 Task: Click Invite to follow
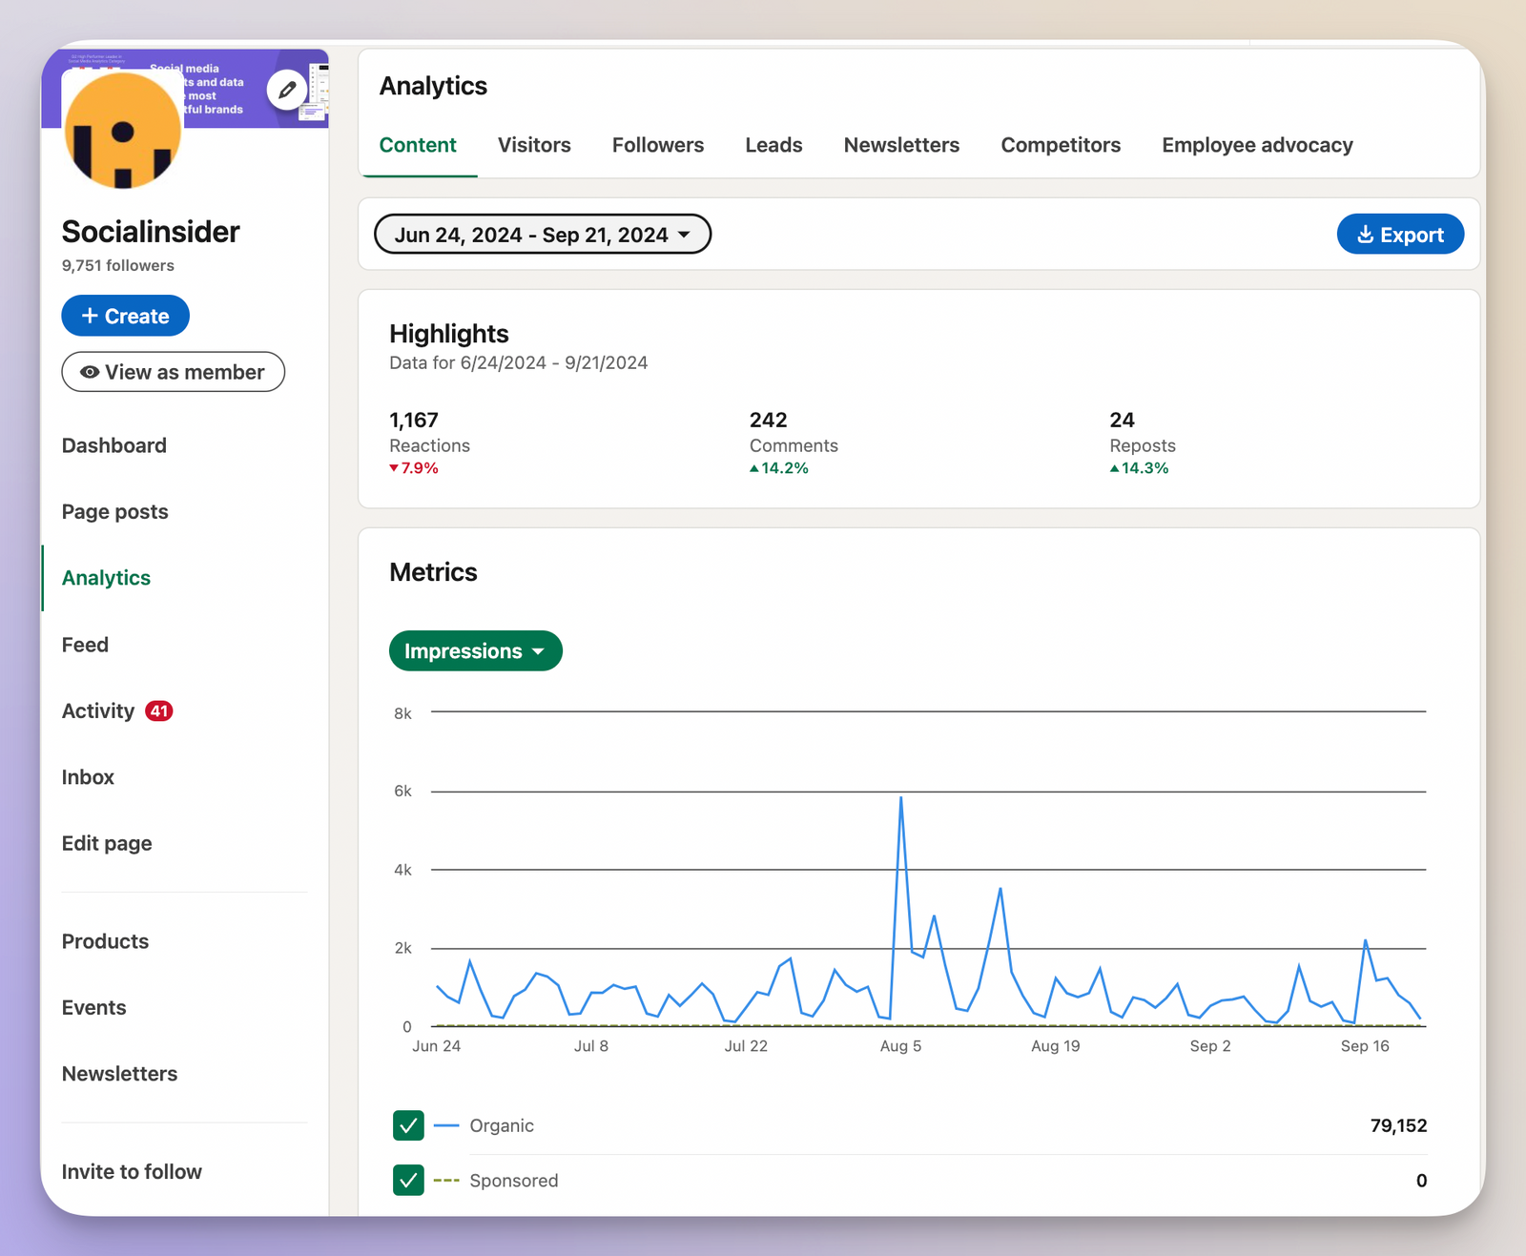132,1171
